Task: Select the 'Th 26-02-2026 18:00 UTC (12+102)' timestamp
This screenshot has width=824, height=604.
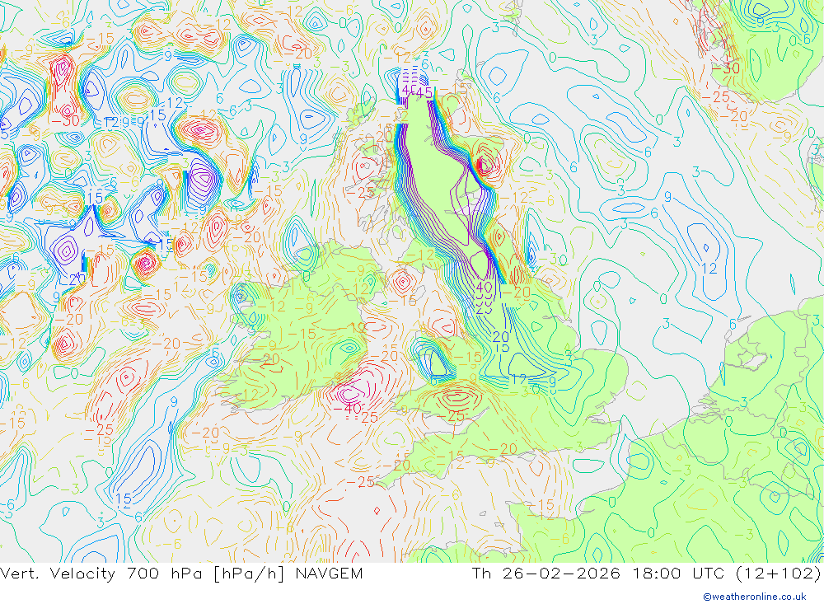Action: [x=647, y=574]
